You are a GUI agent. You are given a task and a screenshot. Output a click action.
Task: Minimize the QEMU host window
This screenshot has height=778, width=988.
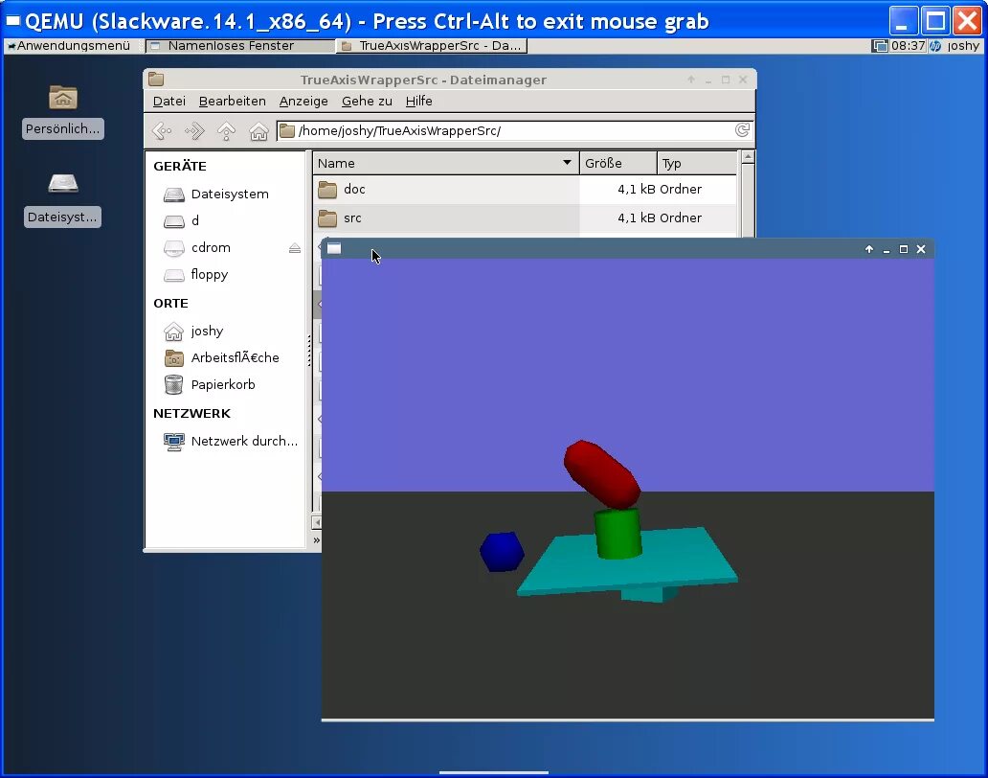click(902, 21)
